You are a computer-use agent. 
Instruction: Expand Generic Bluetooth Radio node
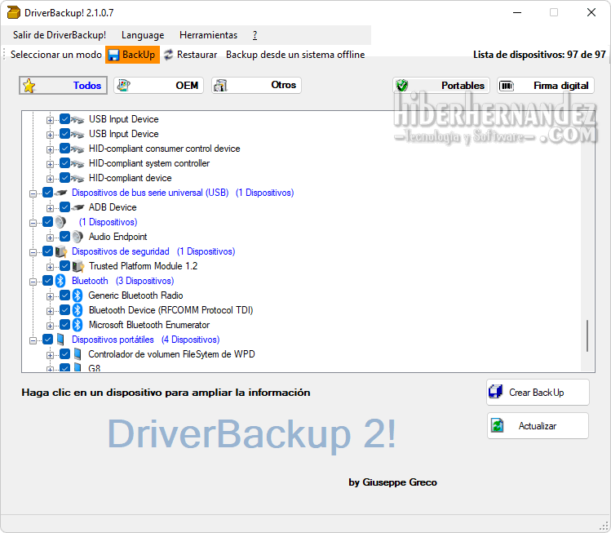(50, 296)
